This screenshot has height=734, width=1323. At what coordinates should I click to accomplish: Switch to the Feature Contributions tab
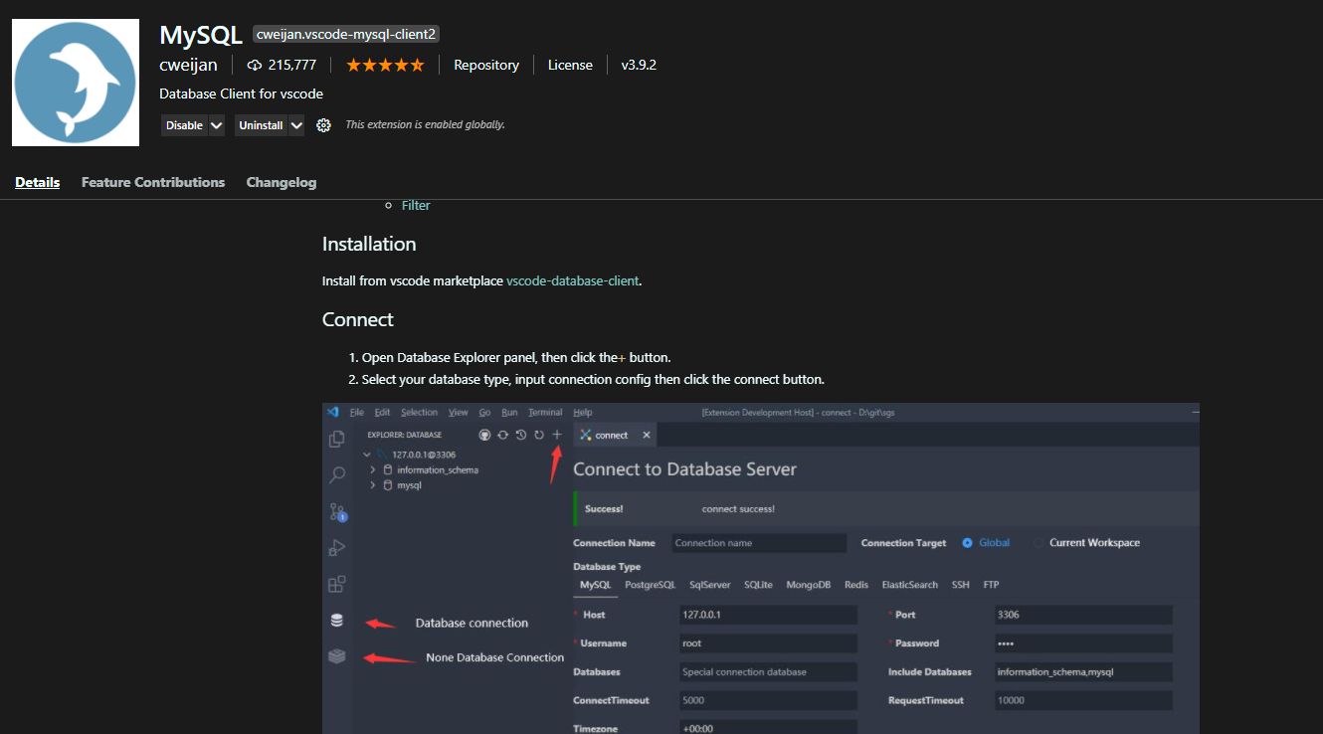pyautogui.click(x=153, y=182)
